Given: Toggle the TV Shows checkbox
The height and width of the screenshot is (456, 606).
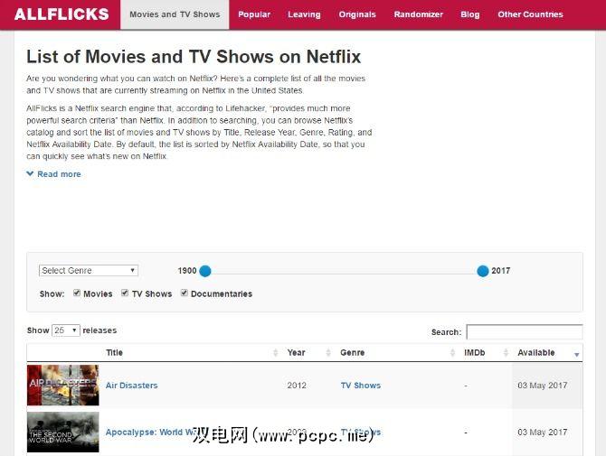Looking at the screenshot, I should (x=125, y=293).
